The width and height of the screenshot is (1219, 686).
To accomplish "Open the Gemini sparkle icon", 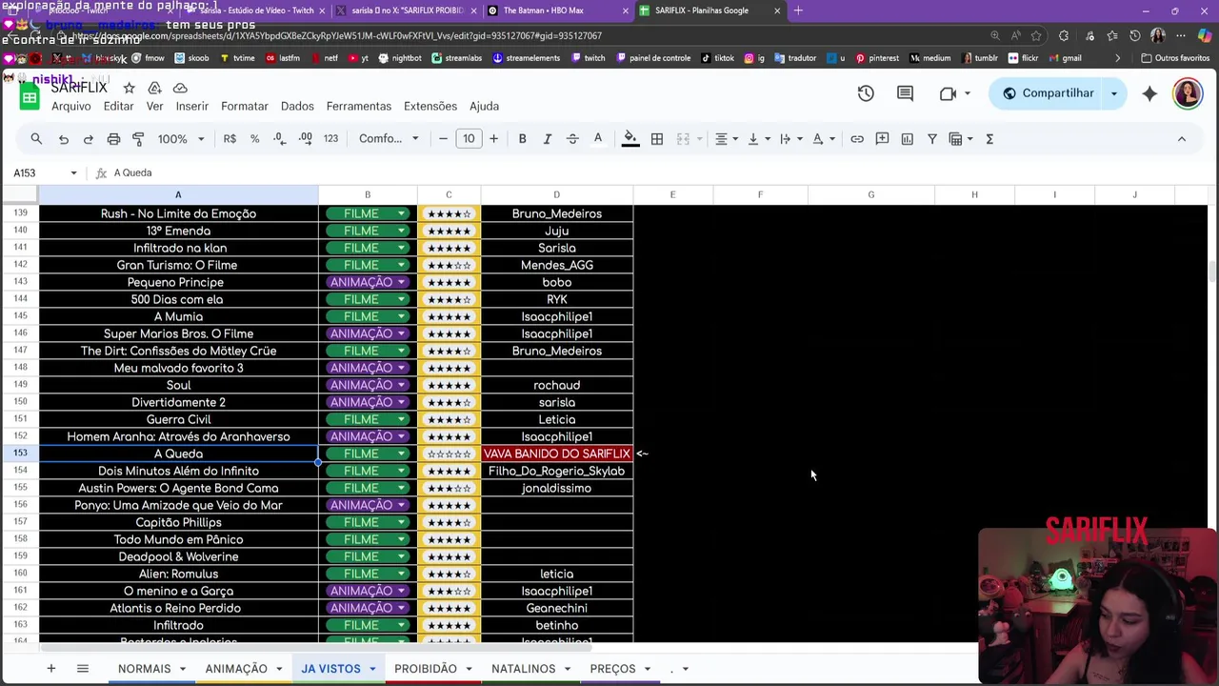I will (1149, 93).
